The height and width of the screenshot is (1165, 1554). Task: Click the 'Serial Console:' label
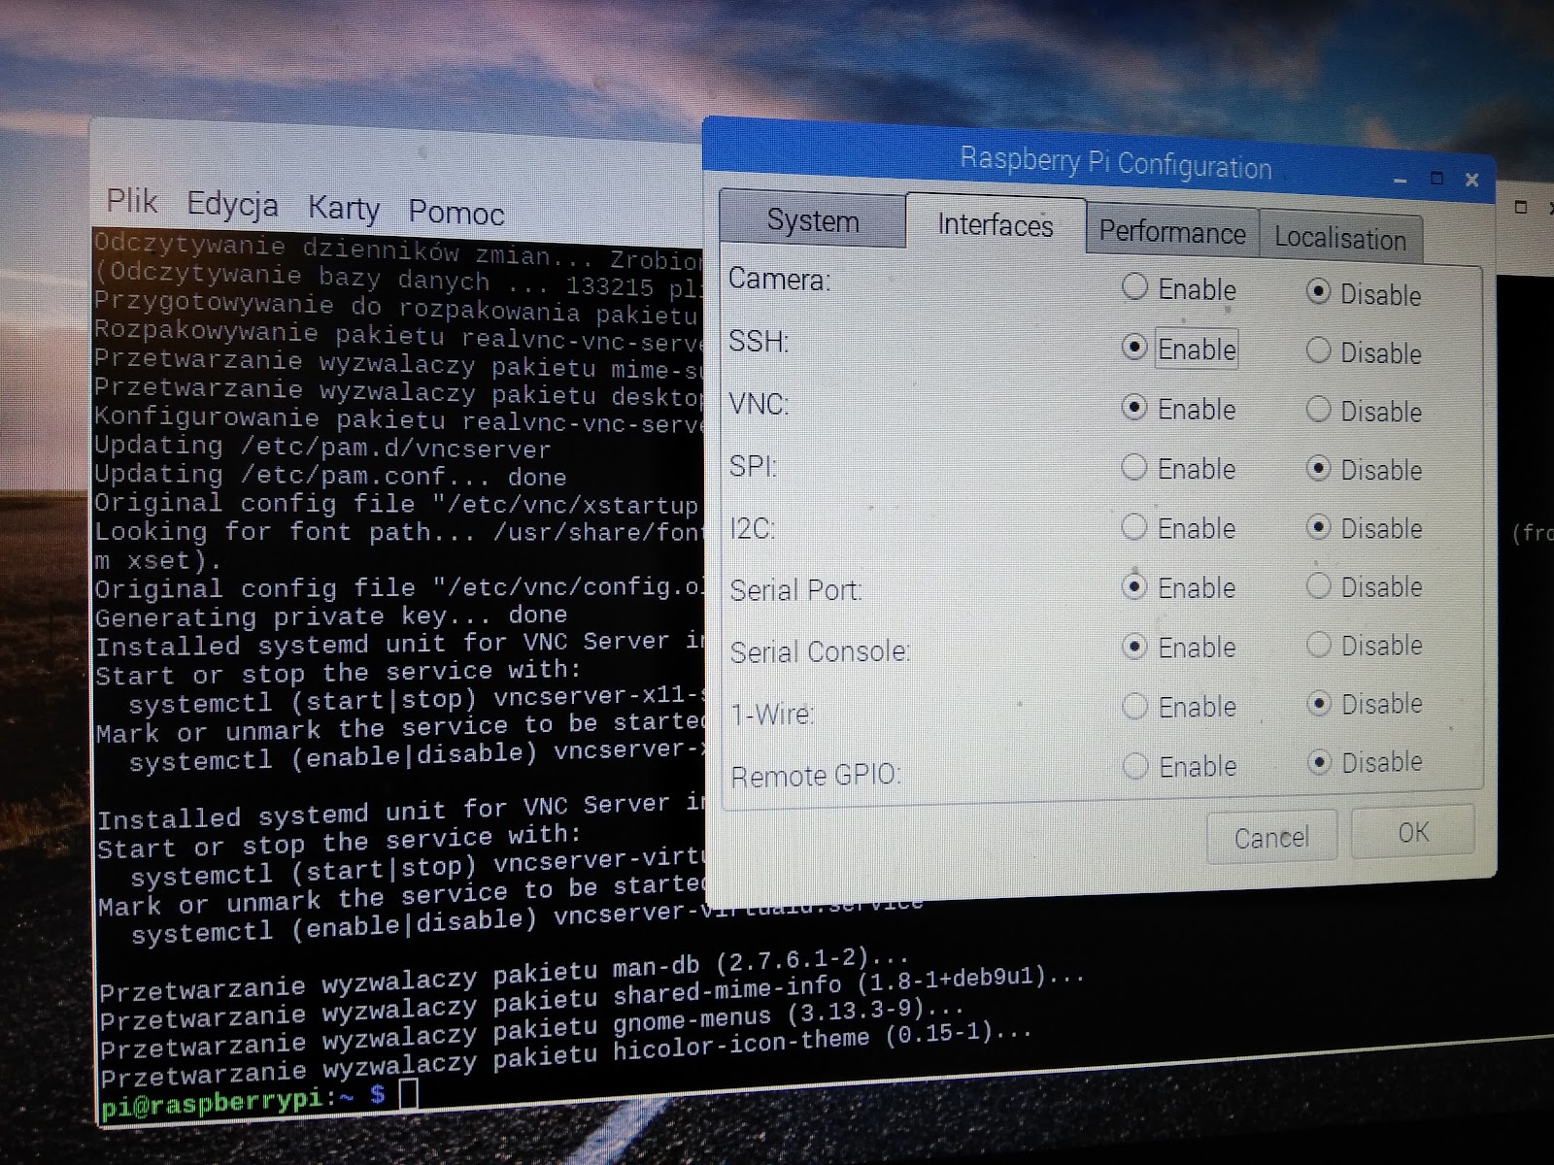point(820,651)
